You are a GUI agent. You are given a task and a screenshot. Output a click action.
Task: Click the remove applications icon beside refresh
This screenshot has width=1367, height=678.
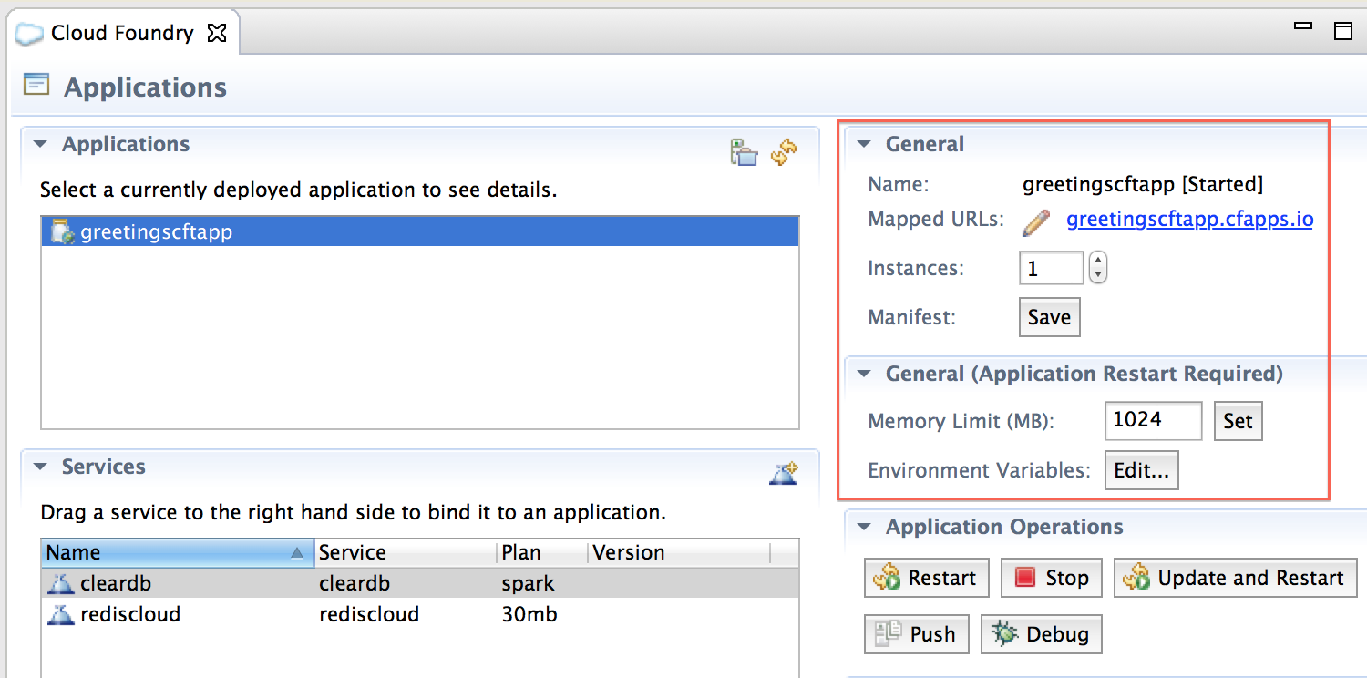745,152
